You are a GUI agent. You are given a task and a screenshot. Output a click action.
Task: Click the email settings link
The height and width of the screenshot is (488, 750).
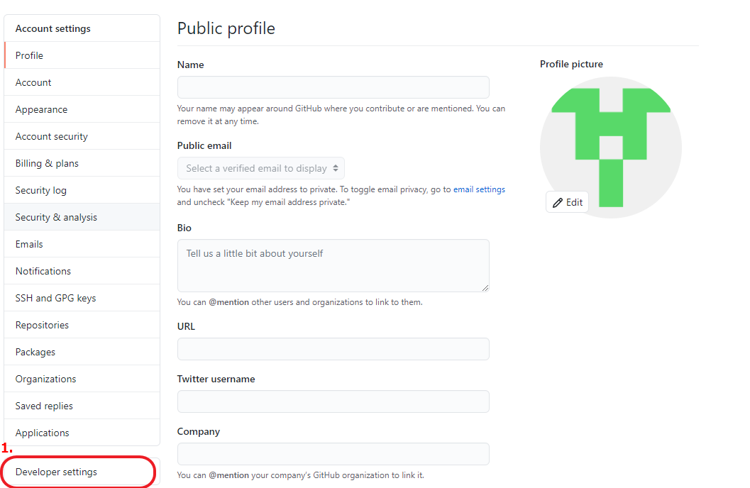pyautogui.click(x=479, y=189)
